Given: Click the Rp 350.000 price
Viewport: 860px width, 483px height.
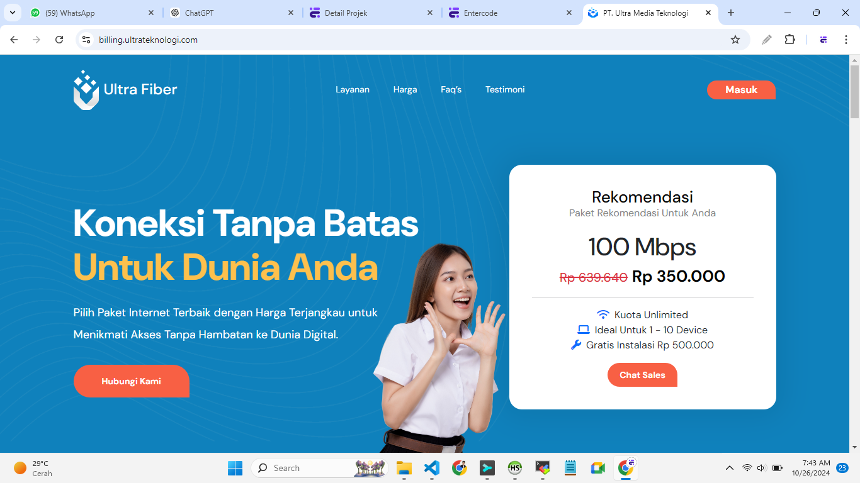Looking at the screenshot, I should [x=679, y=276].
